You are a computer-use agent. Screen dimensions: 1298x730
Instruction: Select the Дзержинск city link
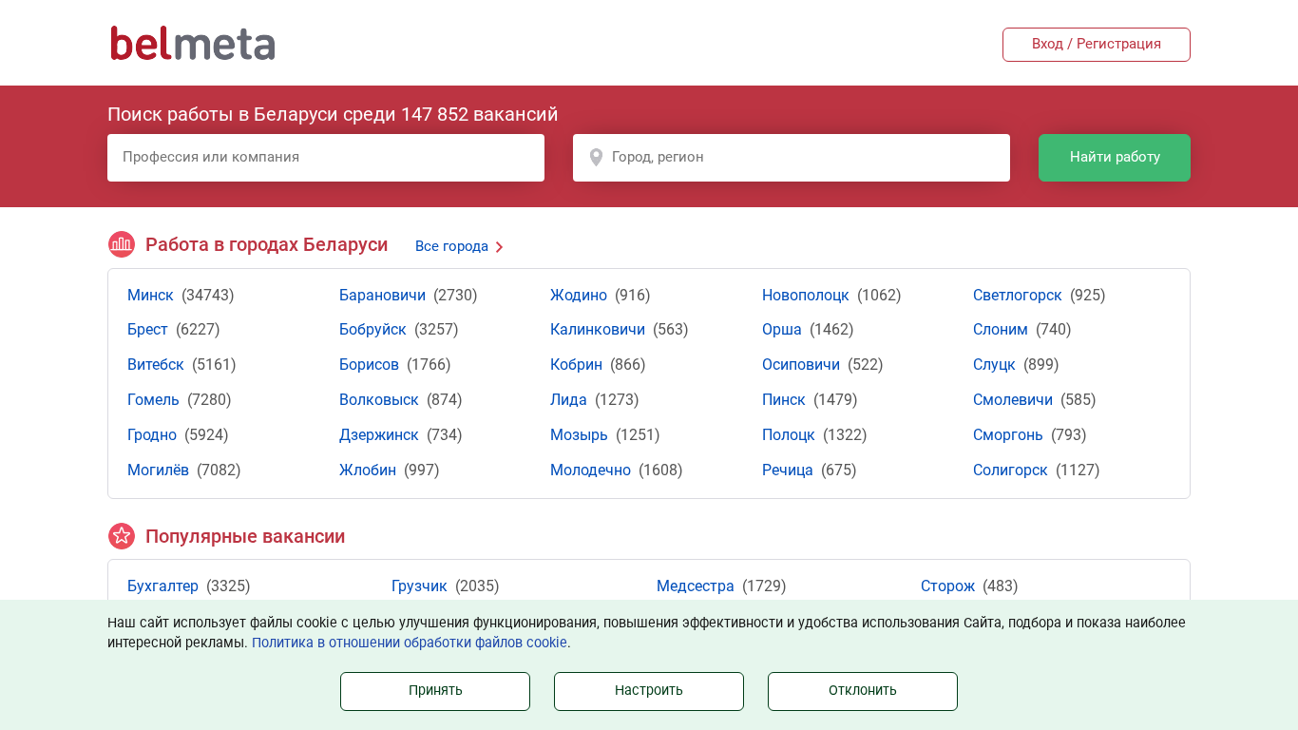point(379,435)
